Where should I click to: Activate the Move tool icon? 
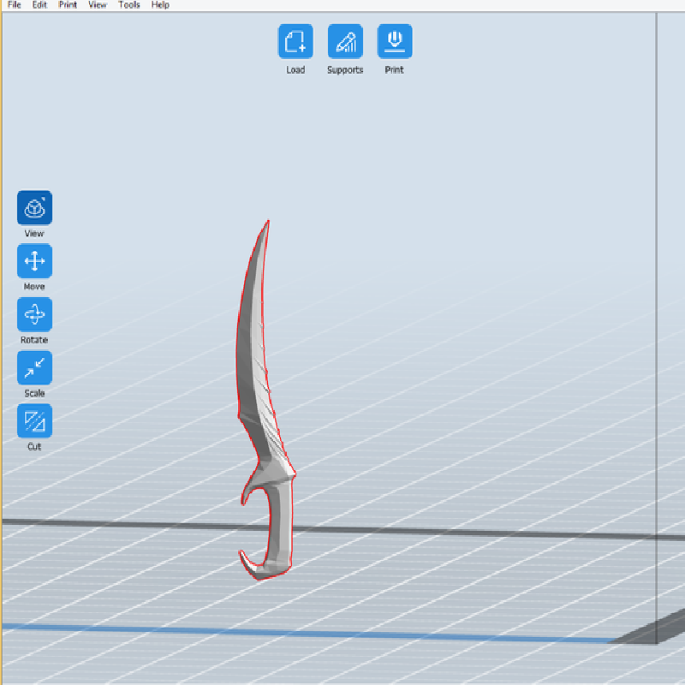click(34, 261)
